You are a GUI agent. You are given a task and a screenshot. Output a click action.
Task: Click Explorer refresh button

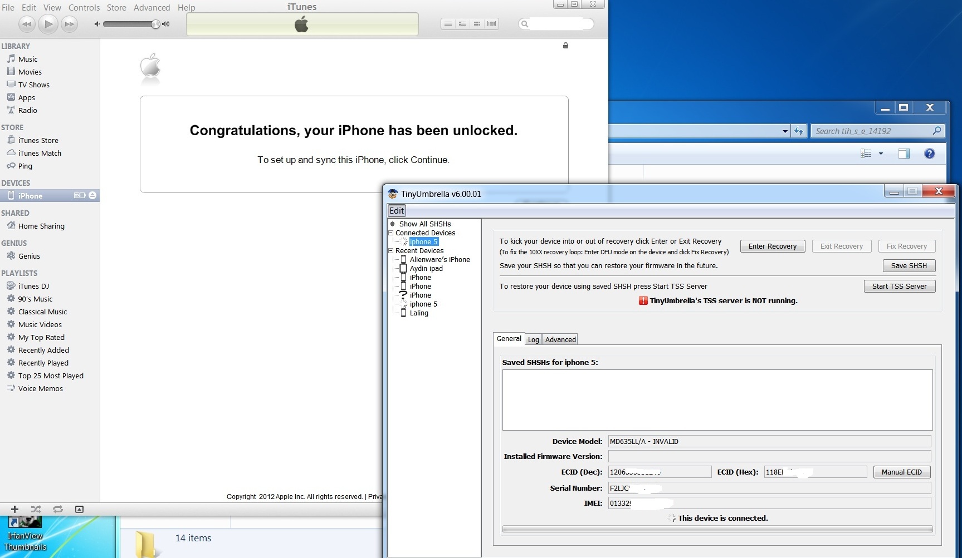[799, 131]
